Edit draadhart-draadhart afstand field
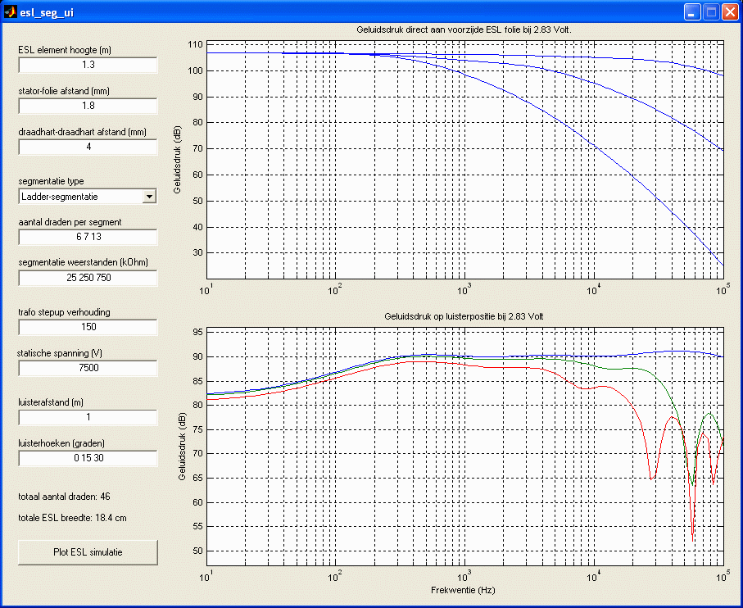Screen dimensions: 743x608 pyautogui.click(x=88, y=147)
